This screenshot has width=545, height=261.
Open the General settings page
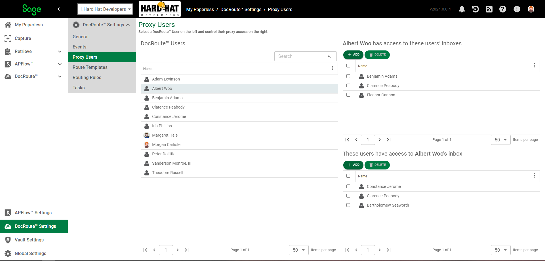tap(102, 37)
